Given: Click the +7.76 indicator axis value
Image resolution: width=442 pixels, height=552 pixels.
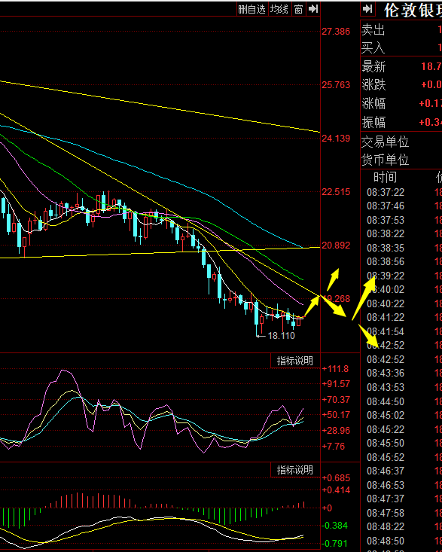Looking at the screenshot, I should [334, 447].
